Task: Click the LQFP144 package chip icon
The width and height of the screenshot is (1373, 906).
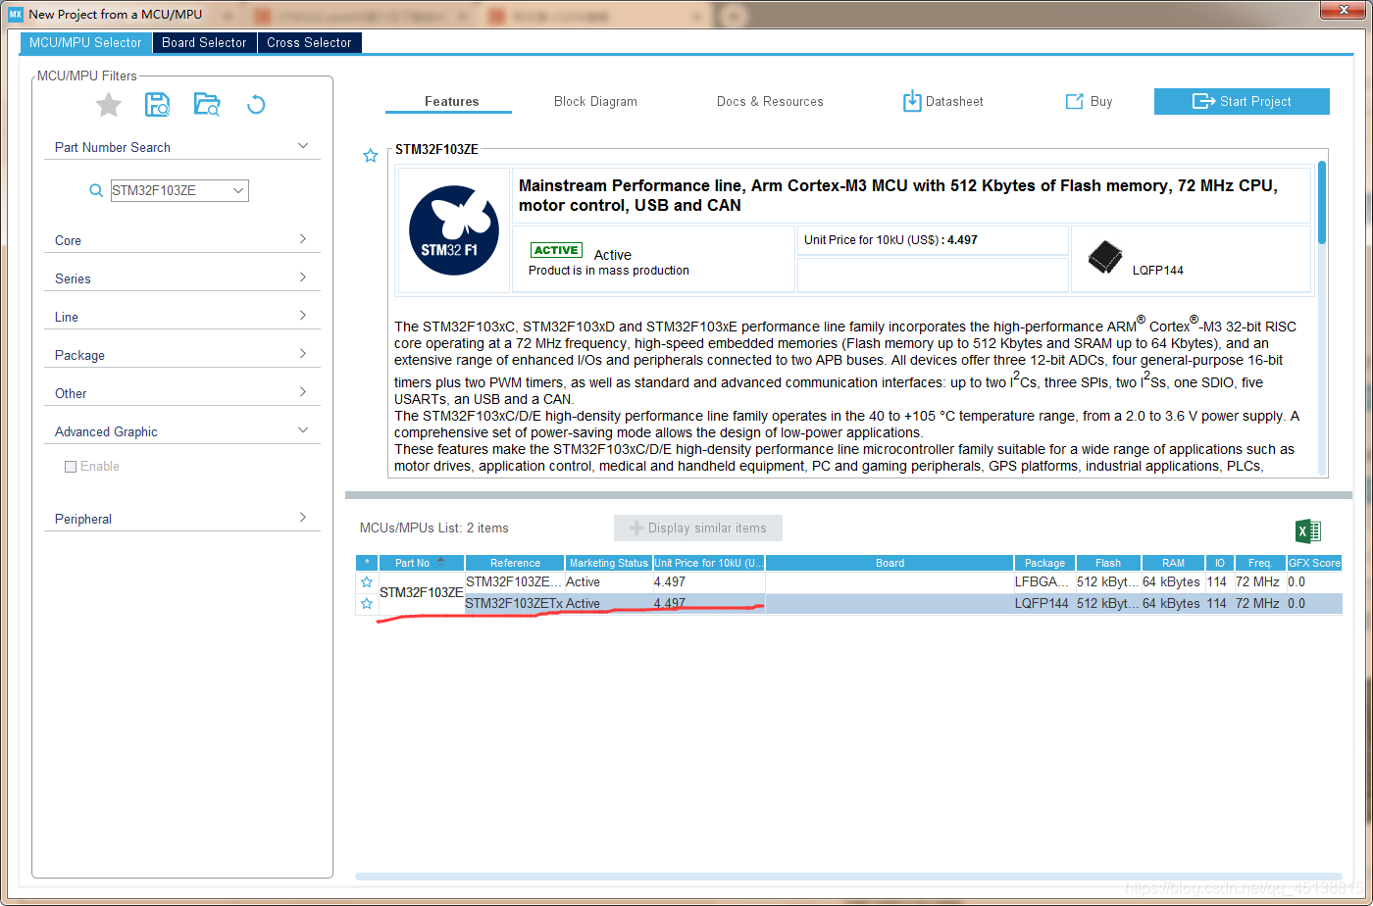Action: click(1105, 257)
